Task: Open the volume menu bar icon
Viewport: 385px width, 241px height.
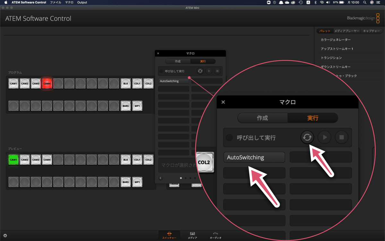Action: coord(328,2)
